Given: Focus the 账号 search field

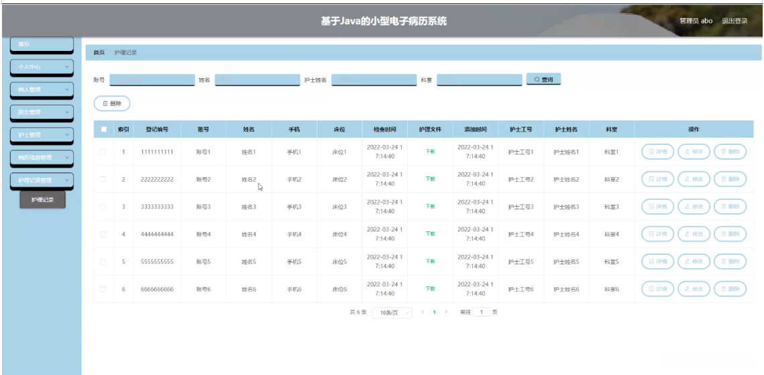Looking at the screenshot, I should [x=152, y=79].
